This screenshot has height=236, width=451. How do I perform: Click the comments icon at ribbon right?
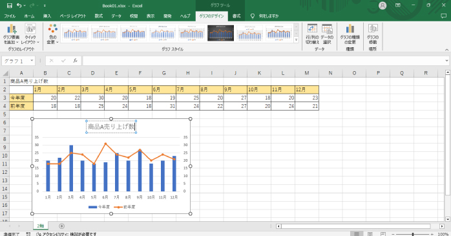tap(443, 16)
